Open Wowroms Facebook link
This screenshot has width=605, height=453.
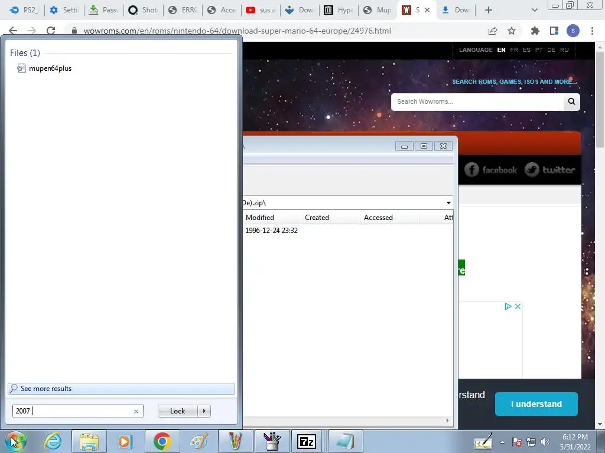click(x=490, y=170)
